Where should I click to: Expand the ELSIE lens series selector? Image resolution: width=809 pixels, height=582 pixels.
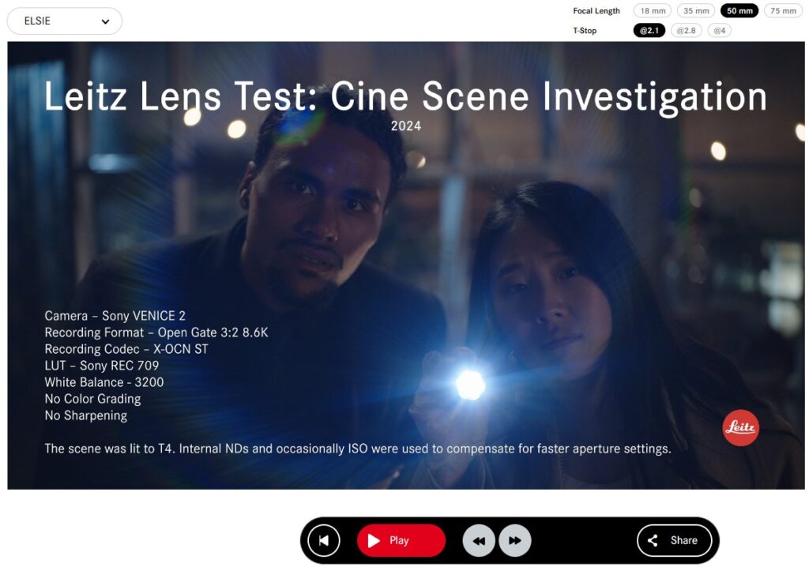coord(65,21)
